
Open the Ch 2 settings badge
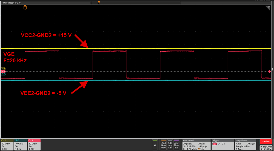pyautogui.click(x=21, y=144)
